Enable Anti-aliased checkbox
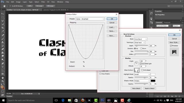Screen dimensions: 184x103 (142, 70)
